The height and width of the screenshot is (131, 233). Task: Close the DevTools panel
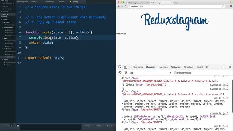[x=230, y=67]
